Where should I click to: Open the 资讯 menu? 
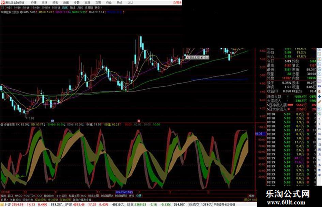click(55, 3)
